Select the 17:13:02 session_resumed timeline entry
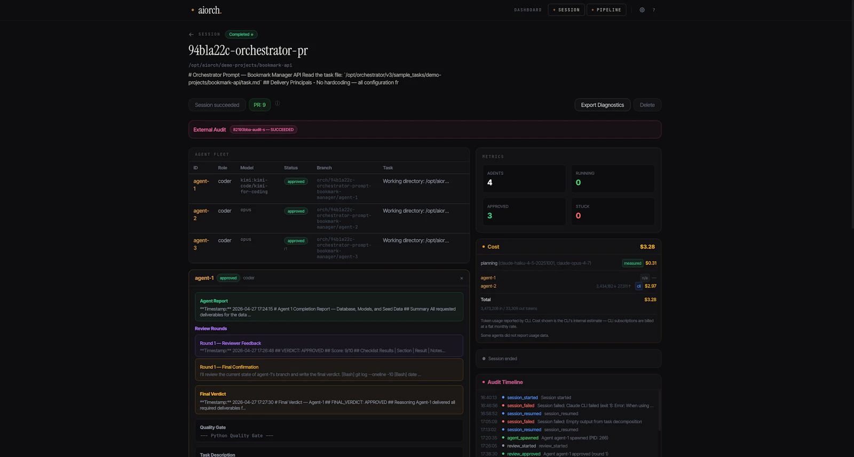This screenshot has width=854, height=457. [568, 430]
